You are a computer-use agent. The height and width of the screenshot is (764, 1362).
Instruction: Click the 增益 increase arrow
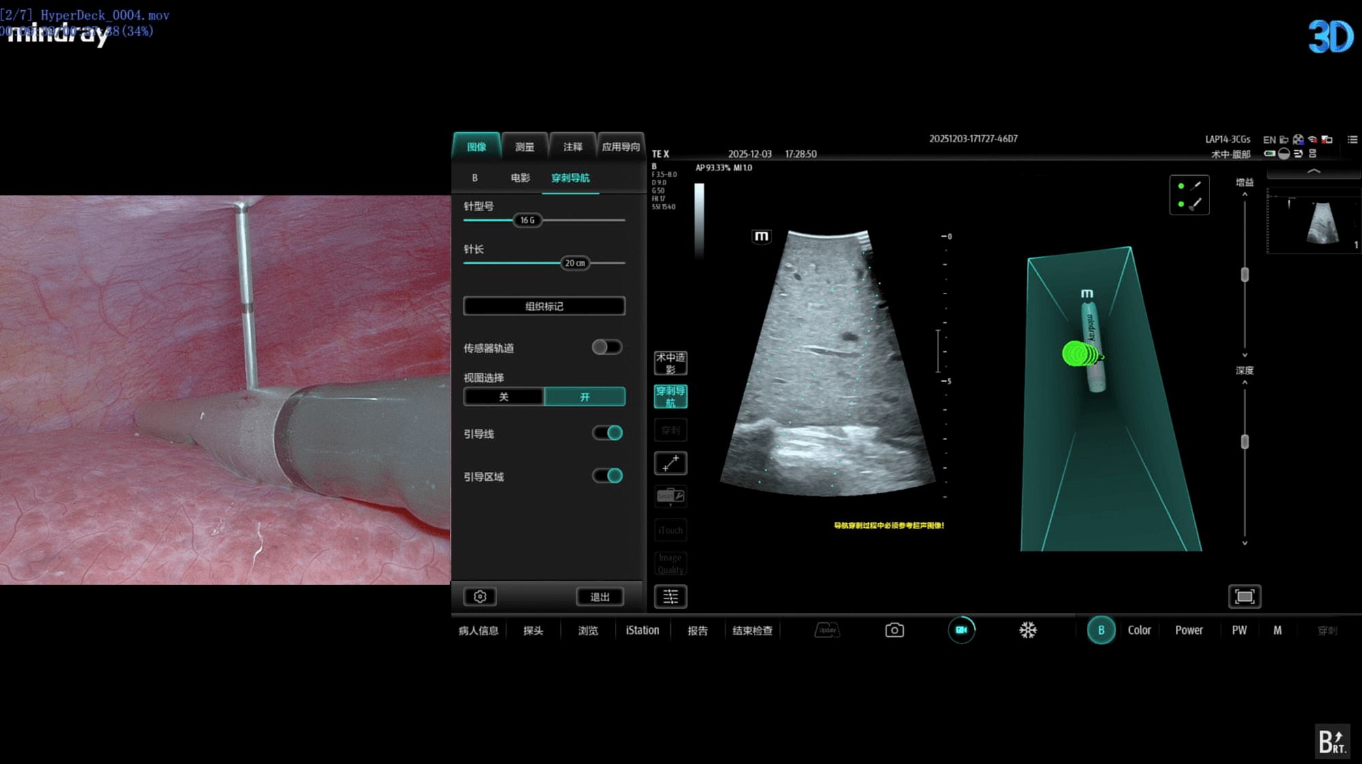1245,195
